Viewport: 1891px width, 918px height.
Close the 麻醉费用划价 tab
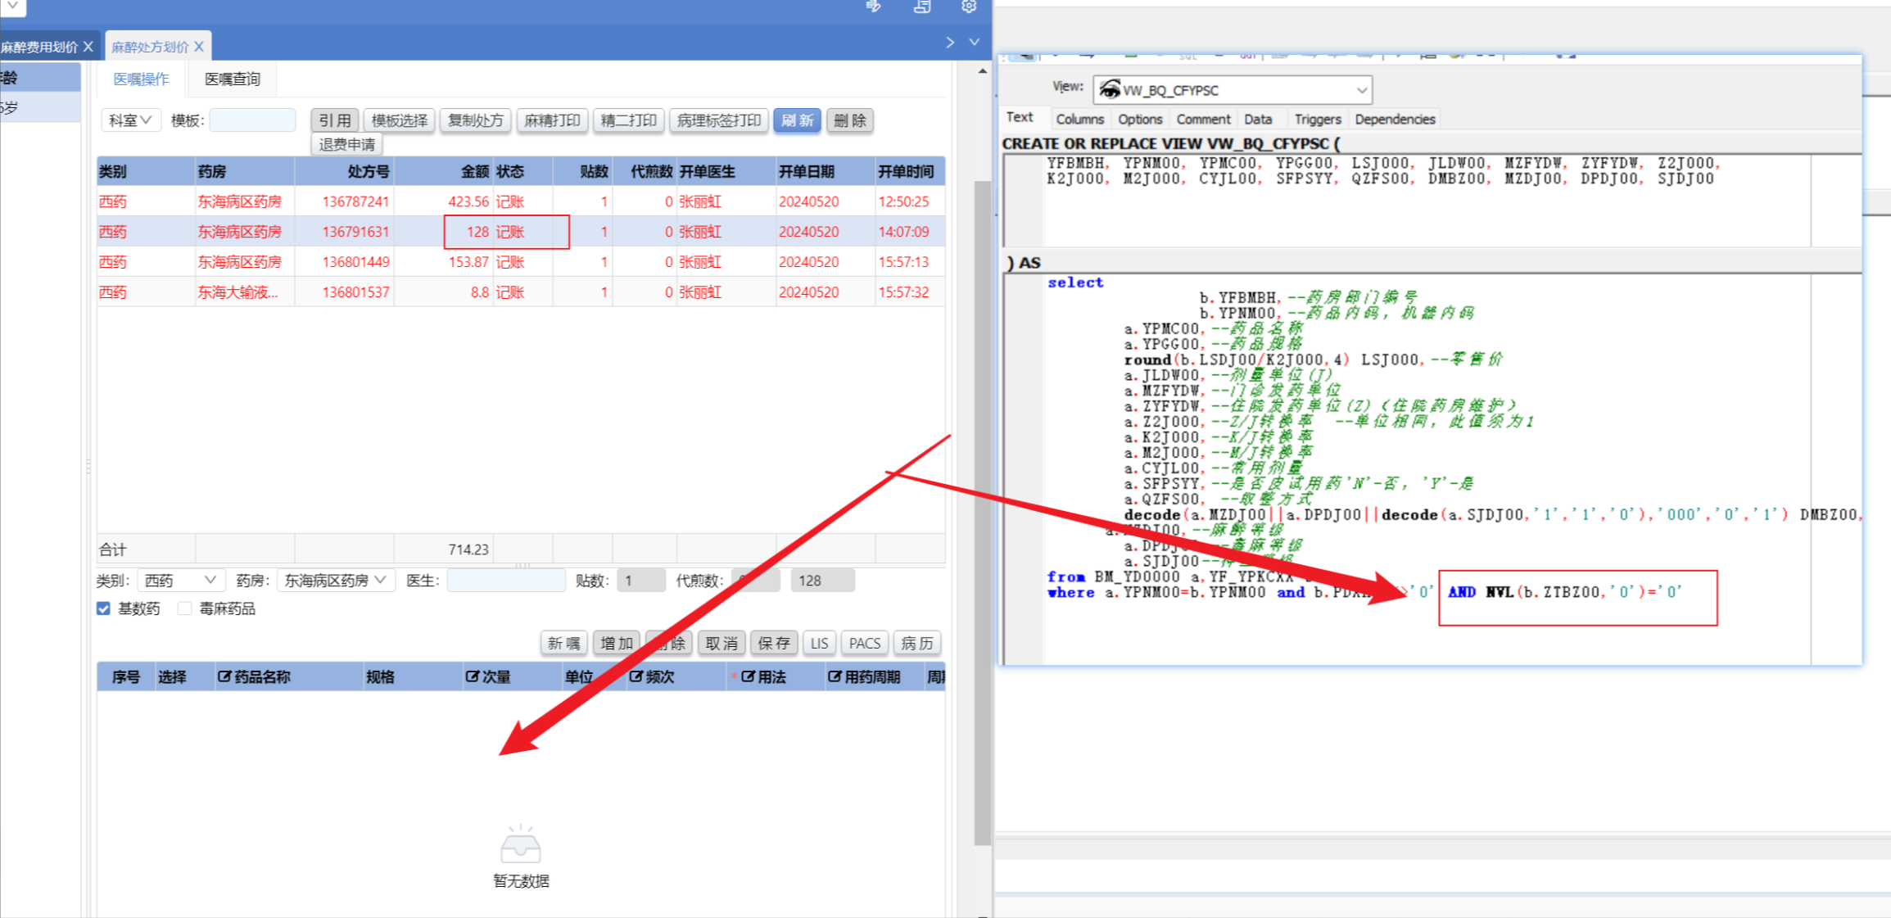click(88, 47)
